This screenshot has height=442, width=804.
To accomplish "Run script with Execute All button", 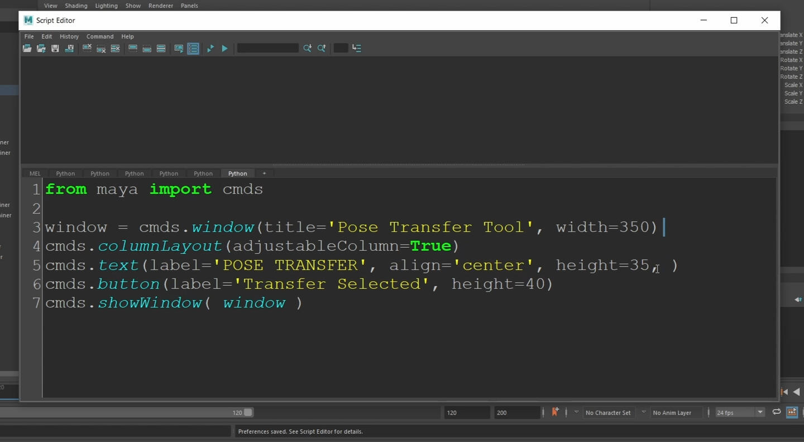I will coord(210,49).
